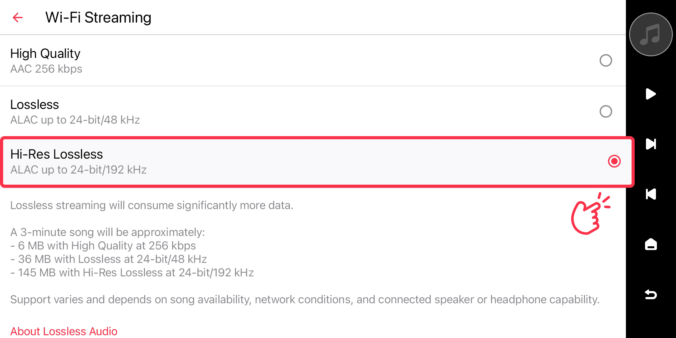Select the High Quality radio button
This screenshot has width=676, height=338.
coord(606,60)
